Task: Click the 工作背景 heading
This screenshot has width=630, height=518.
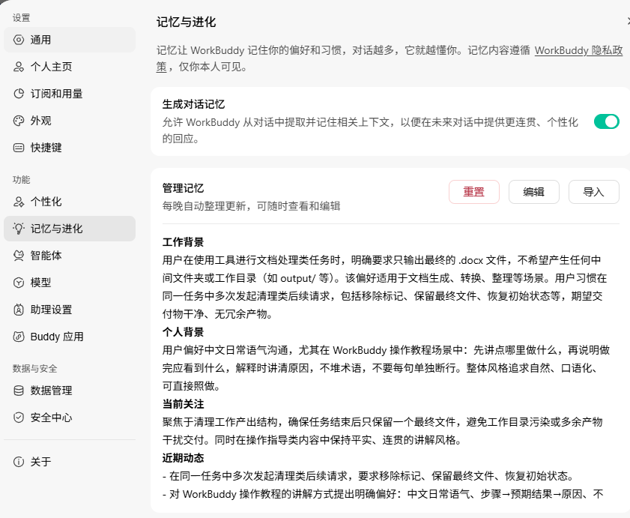Action: coord(184,242)
